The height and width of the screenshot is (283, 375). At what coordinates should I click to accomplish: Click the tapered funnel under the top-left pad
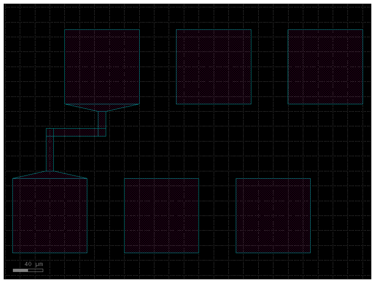(x=102, y=108)
